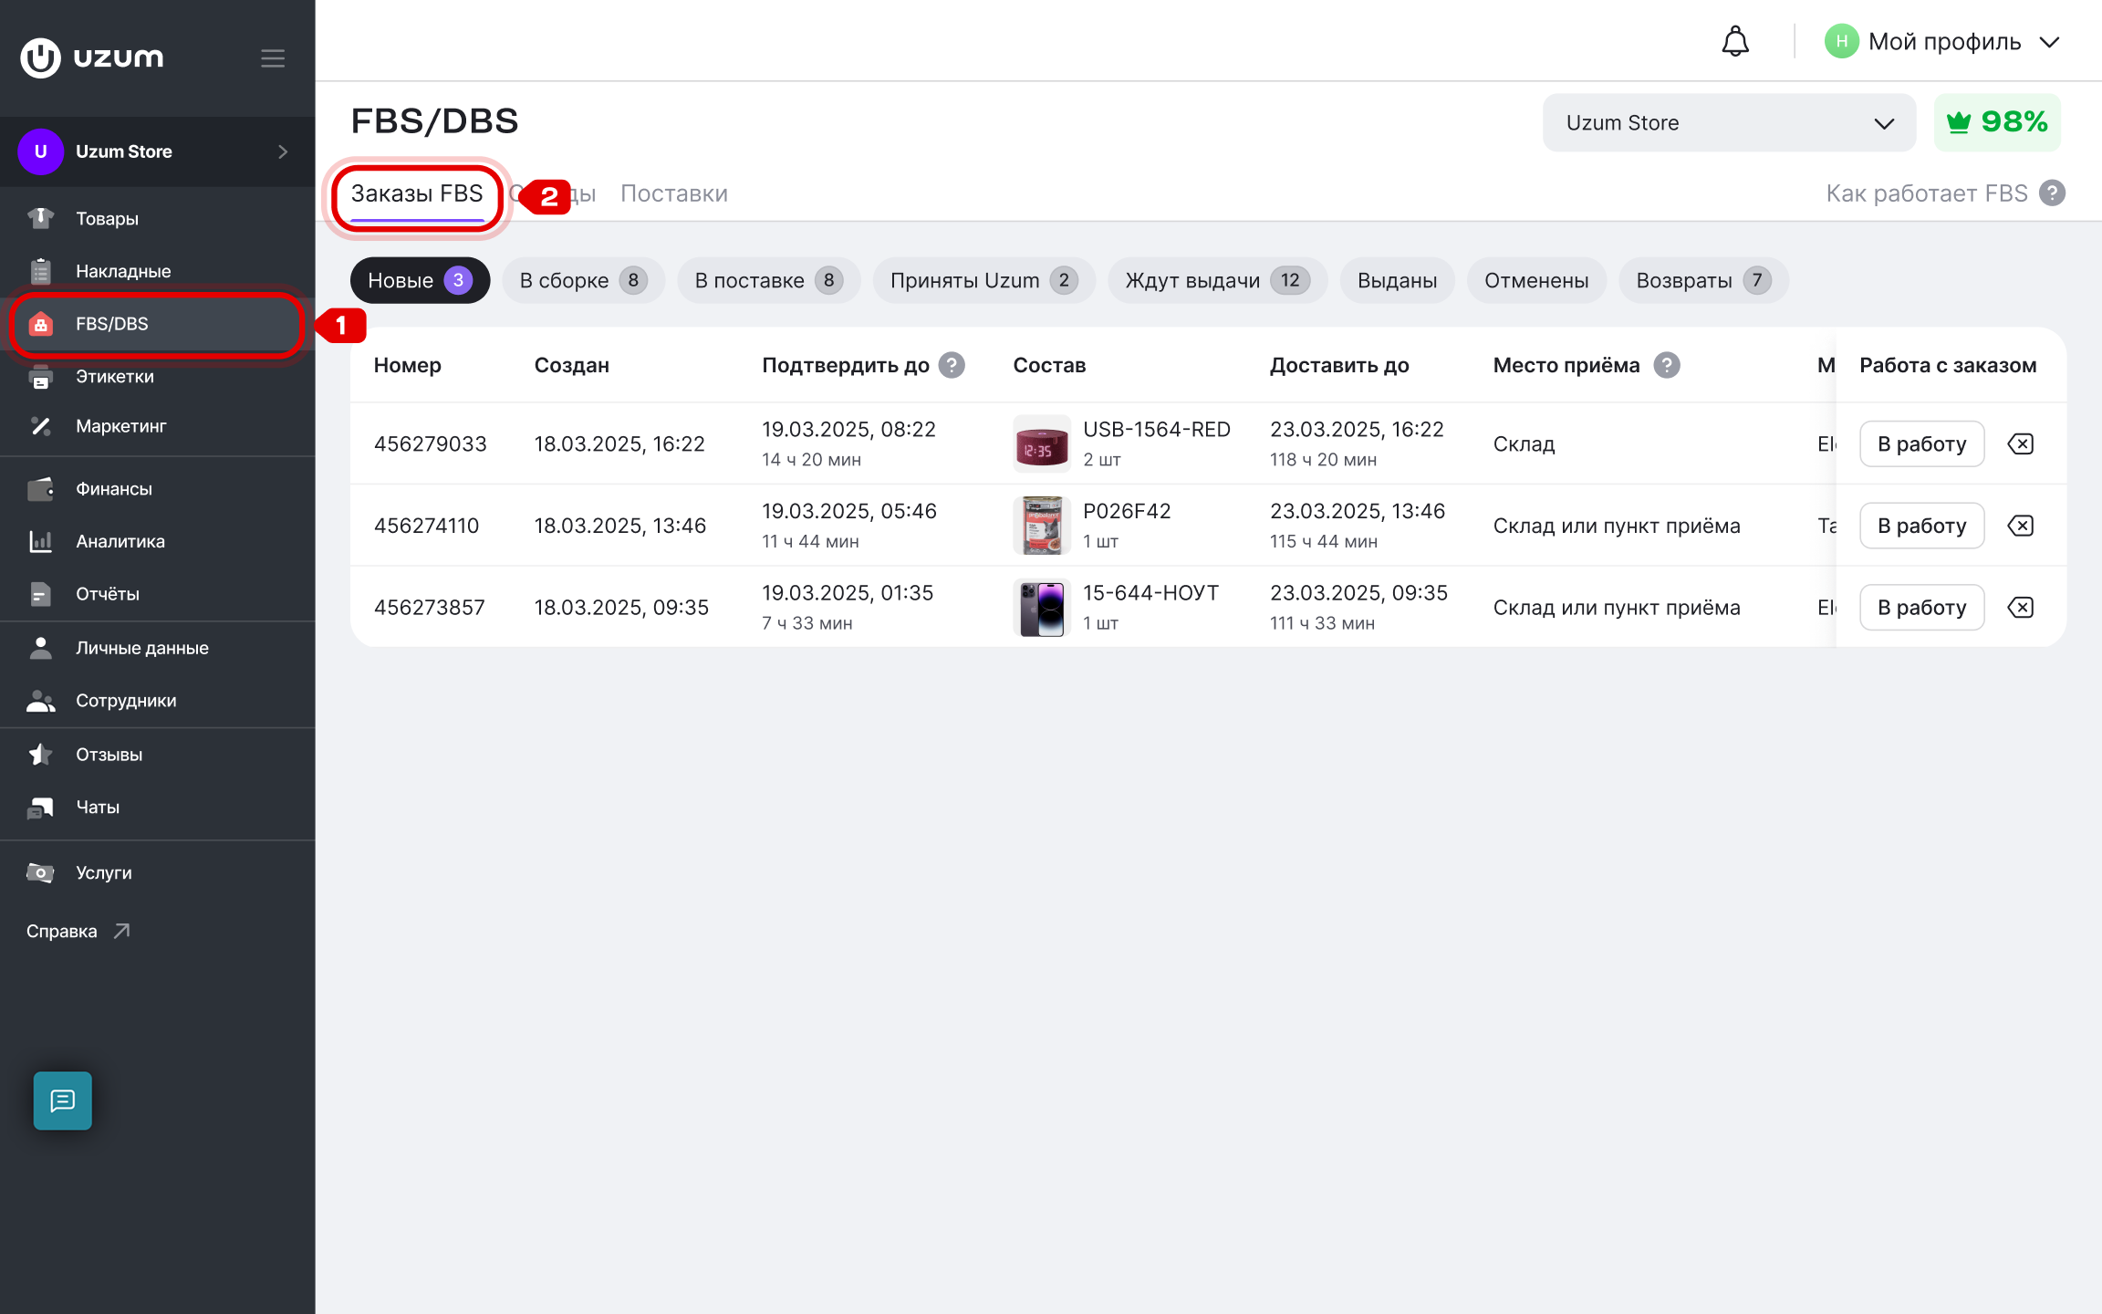Screen dimensions: 2102x1314
Task: Filter orders by Ждут выдачи
Action: [1217, 280]
